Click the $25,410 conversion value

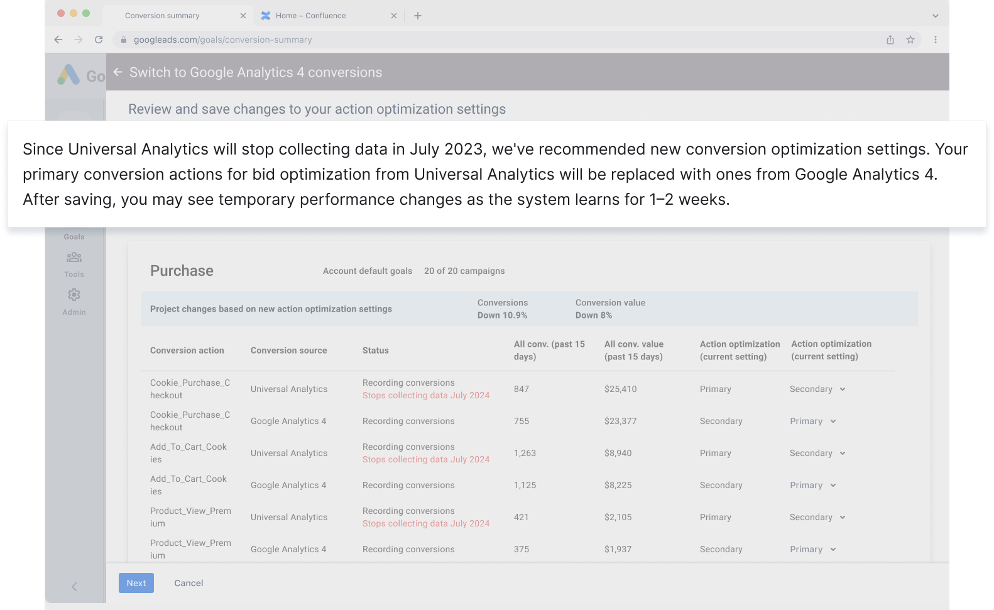[x=621, y=389]
